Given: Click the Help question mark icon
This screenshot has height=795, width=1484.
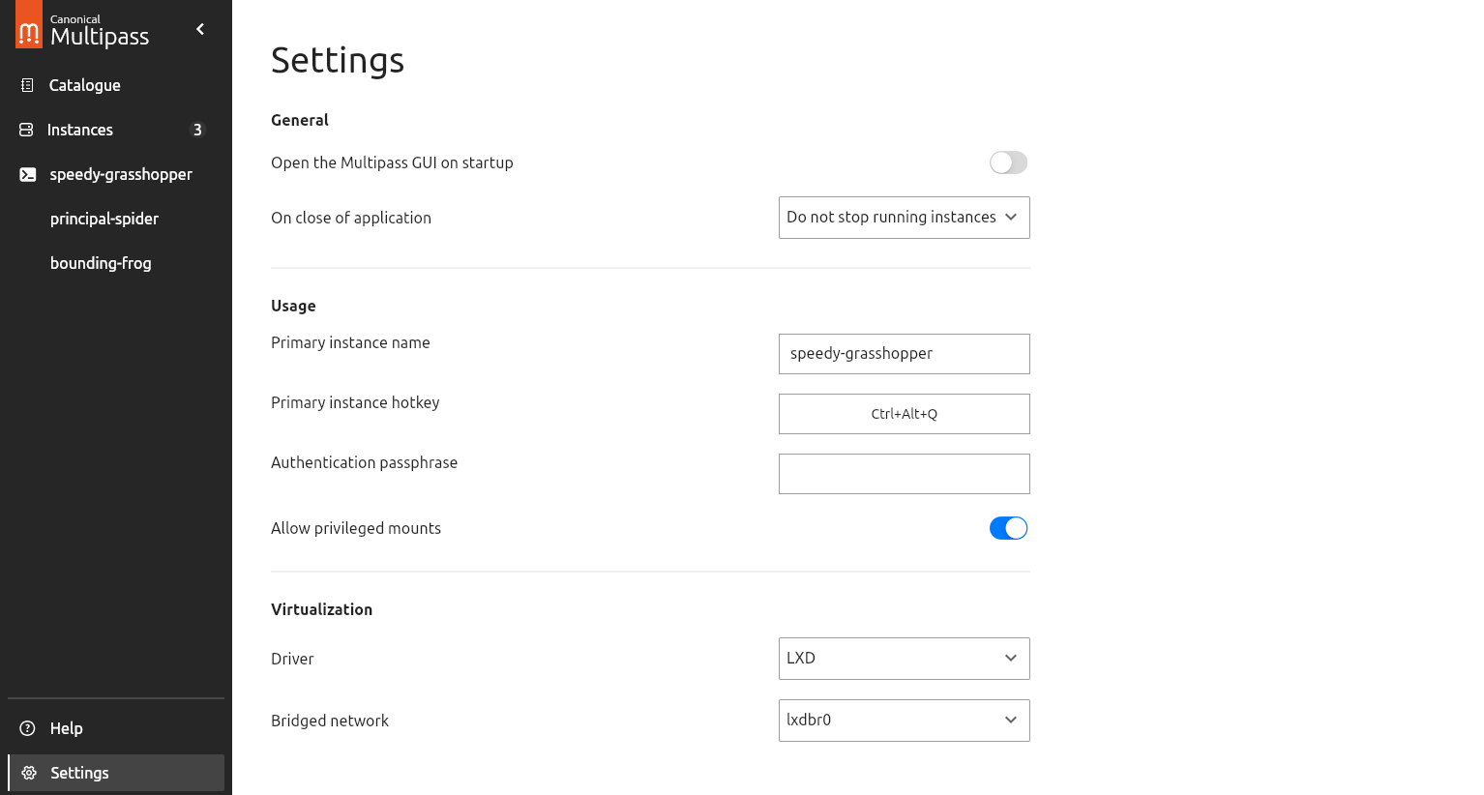Looking at the screenshot, I should pos(27,728).
